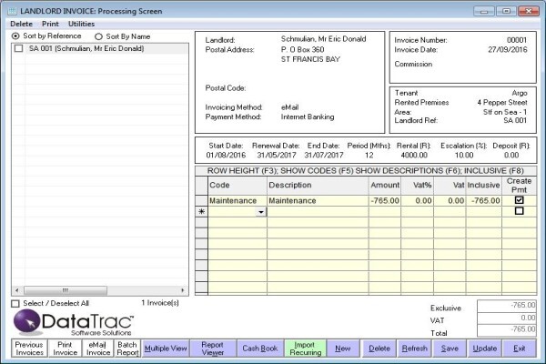Click the bottom Delete button

click(379, 349)
